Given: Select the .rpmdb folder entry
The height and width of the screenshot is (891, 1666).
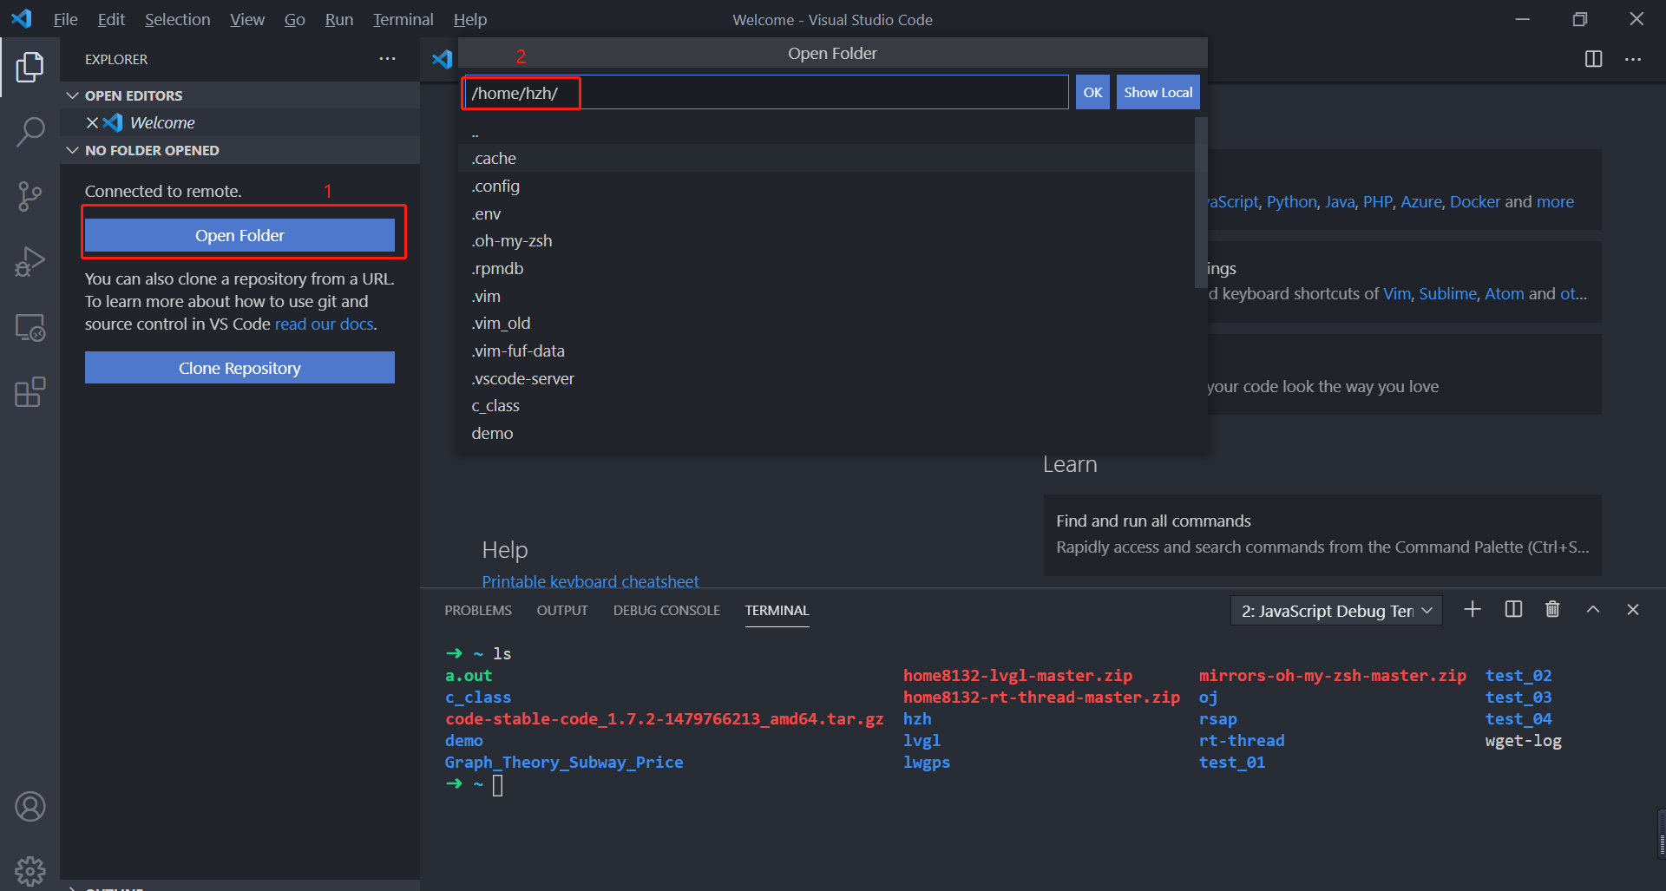Looking at the screenshot, I should click(826, 268).
